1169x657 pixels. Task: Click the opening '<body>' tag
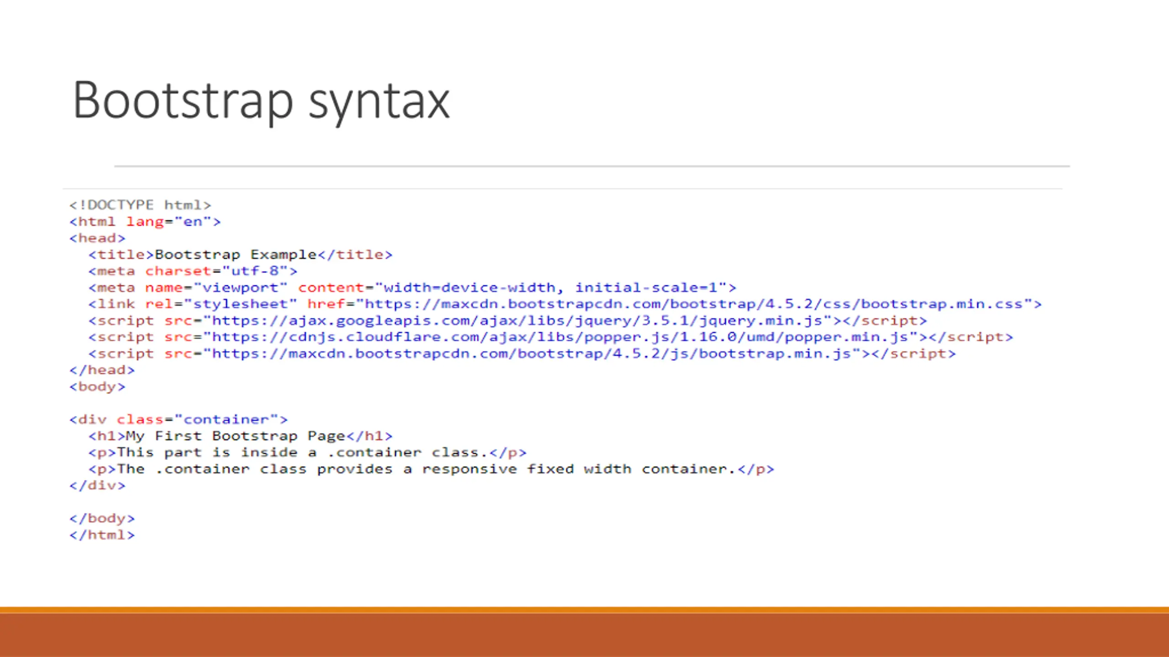[x=97, y=387]
